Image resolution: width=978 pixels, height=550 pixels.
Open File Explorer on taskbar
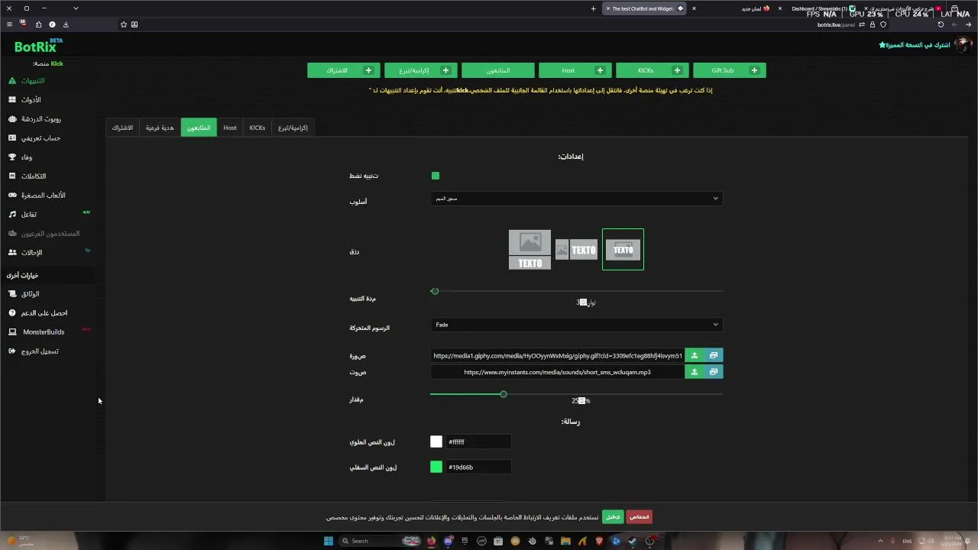(565, 541)
